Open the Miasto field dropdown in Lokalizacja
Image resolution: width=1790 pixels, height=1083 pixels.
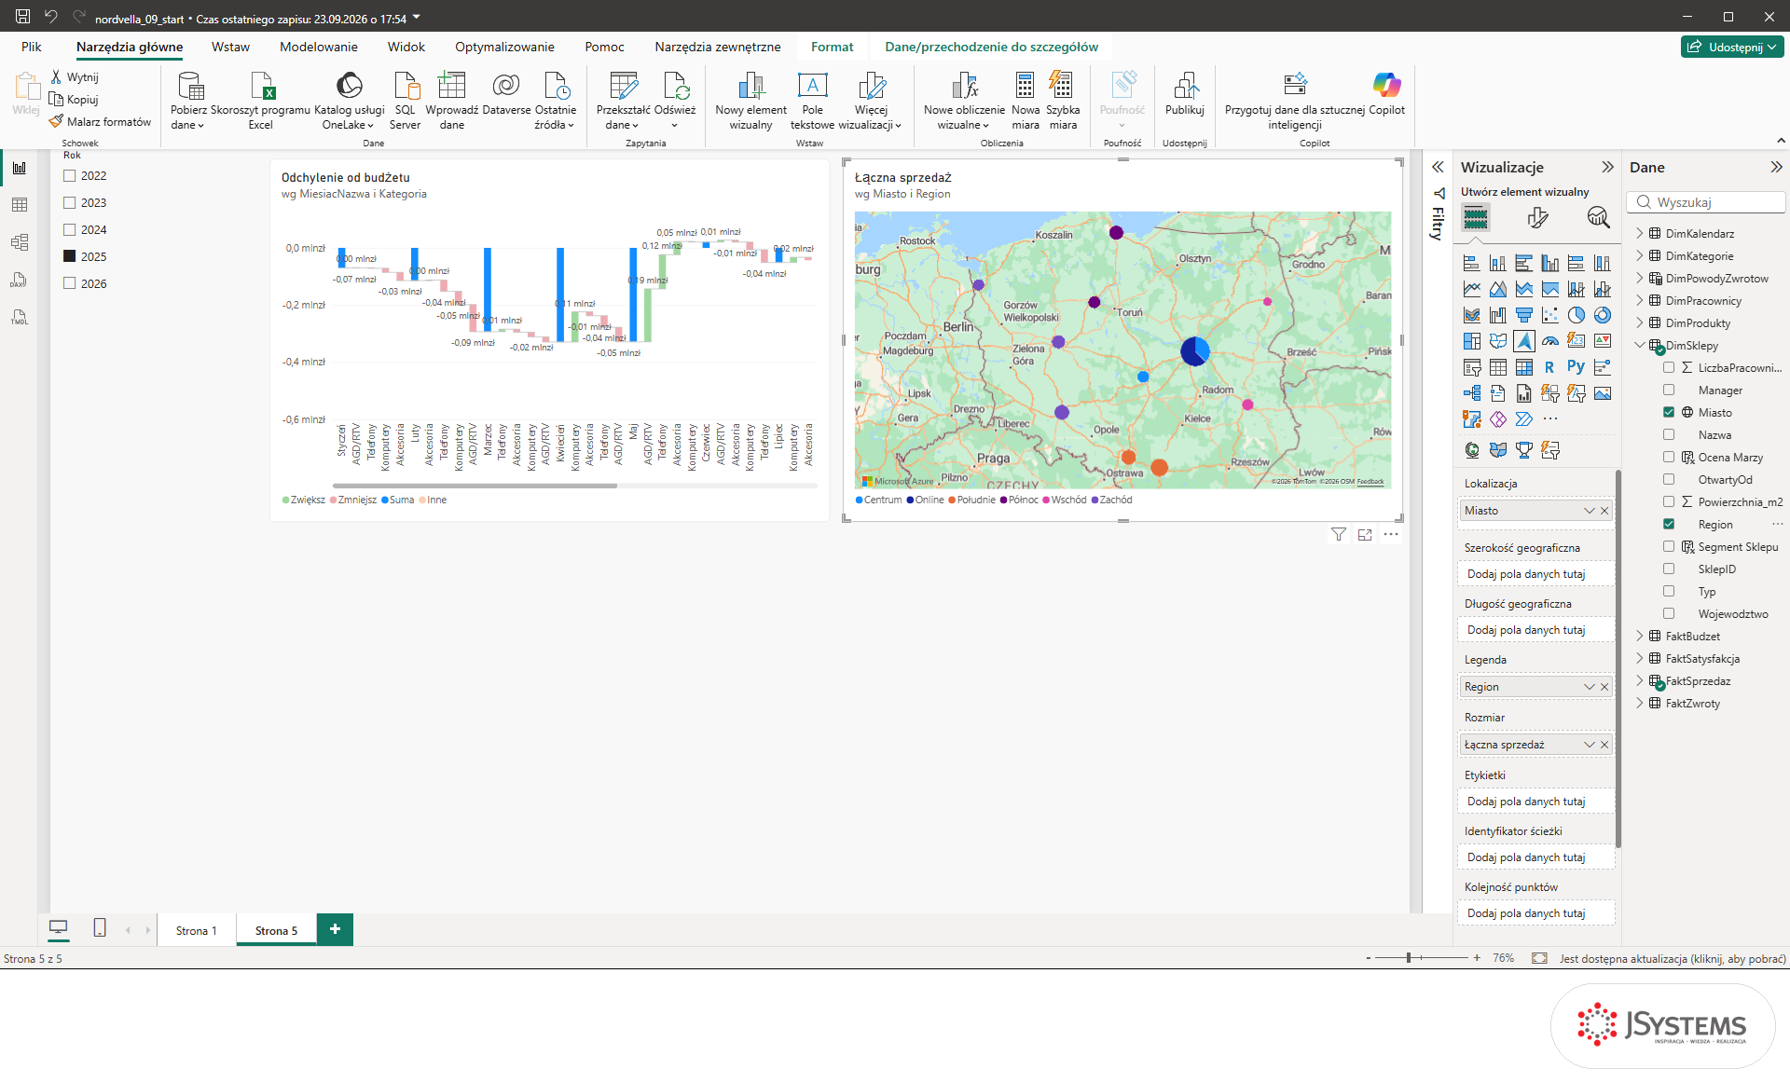1590,511
